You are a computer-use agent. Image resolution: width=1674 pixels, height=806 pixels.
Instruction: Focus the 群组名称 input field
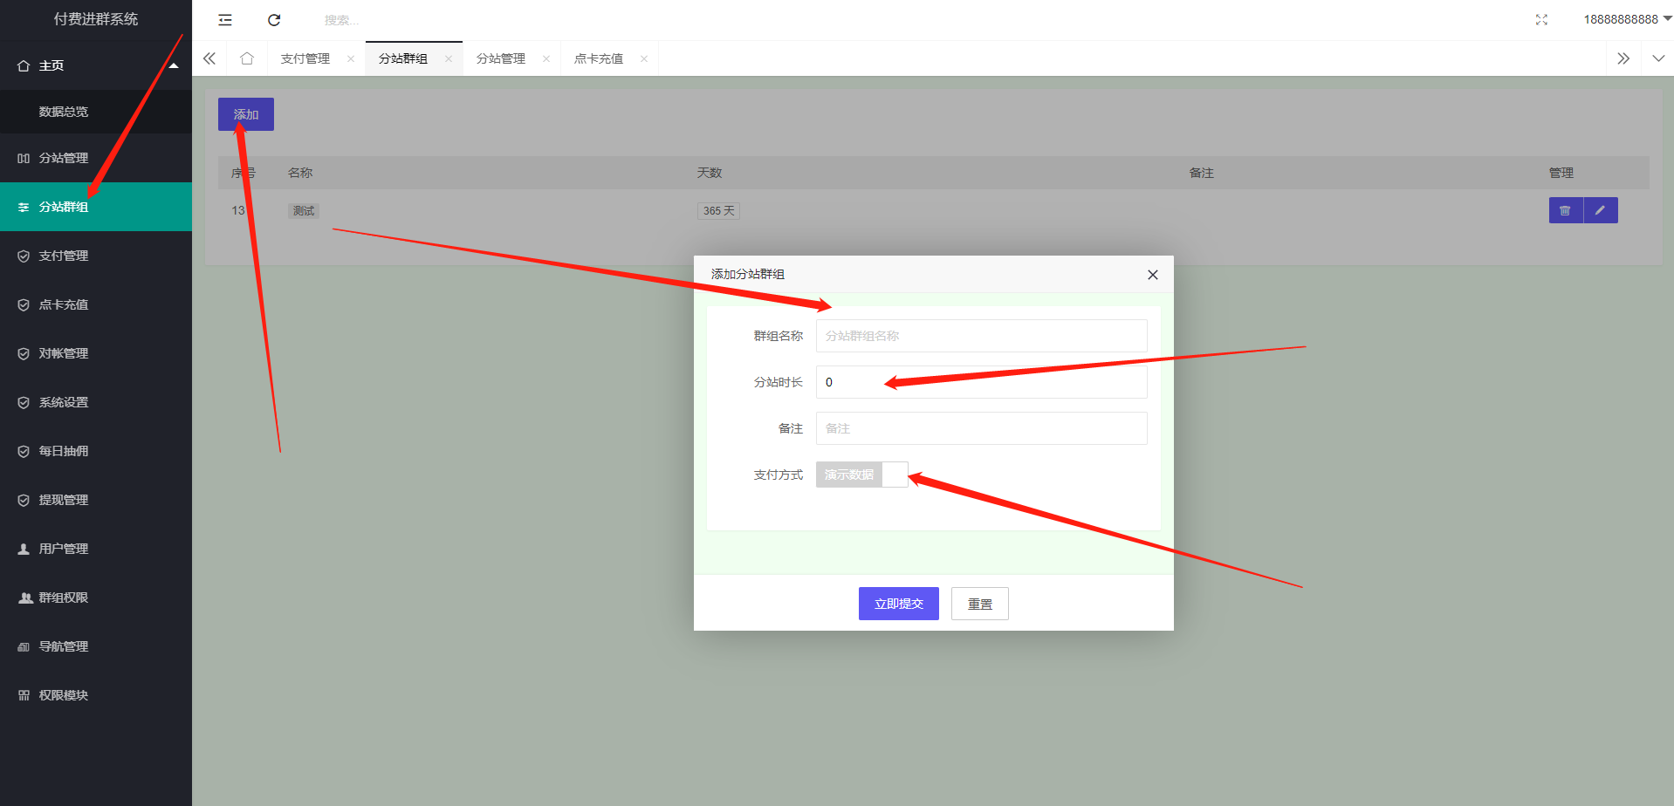(x=981, y=336)
